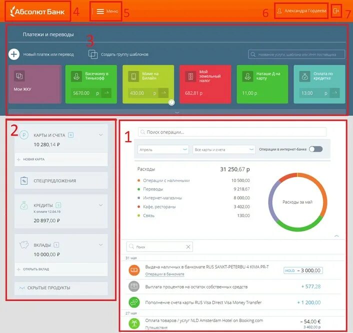Click the icon on Мой земельный налог tile

click(x=190, y=76)
